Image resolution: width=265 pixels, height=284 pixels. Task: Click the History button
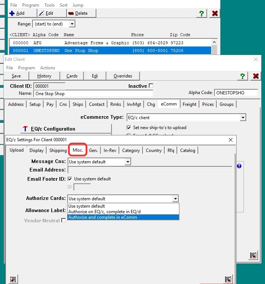(44, 76)
